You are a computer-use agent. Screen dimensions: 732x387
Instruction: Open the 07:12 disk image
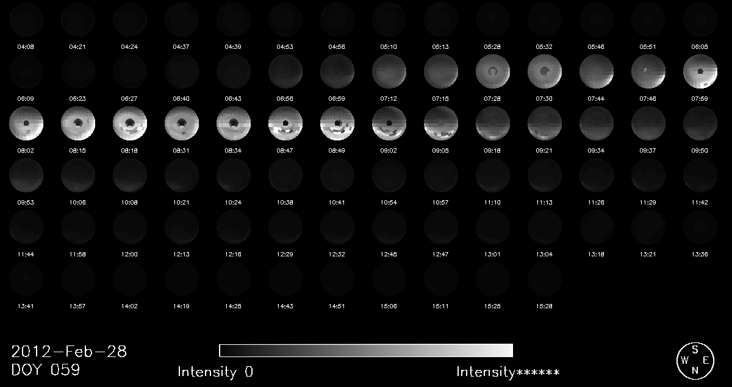pyautogui.click(x=389, y=71)
